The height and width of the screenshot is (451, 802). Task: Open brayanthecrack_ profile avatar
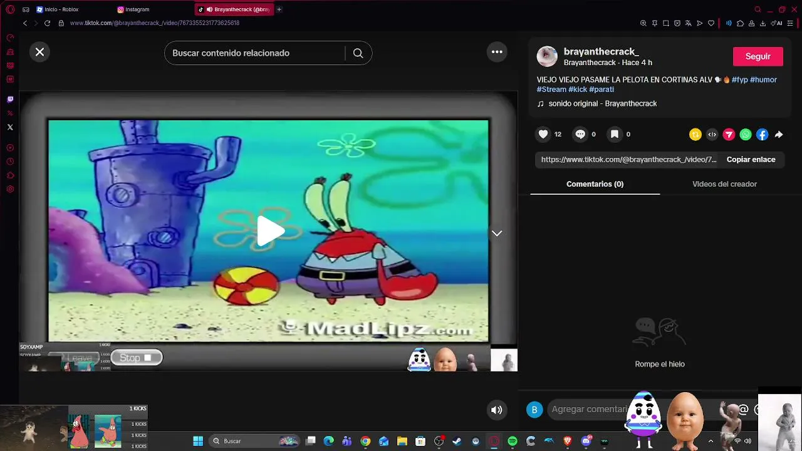[547, 56]
